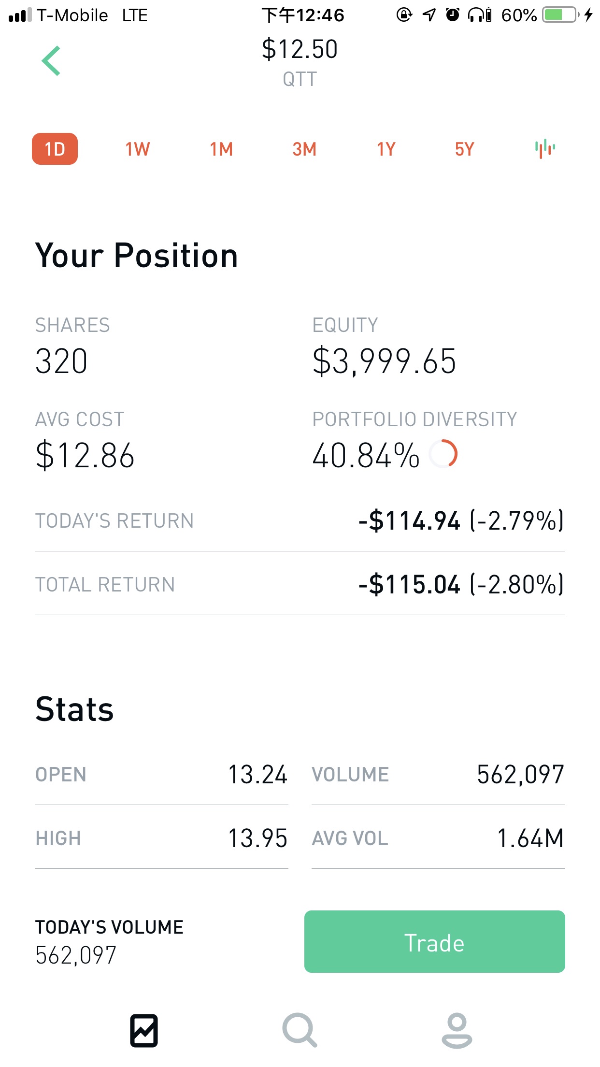
Task: Open the portfolio home tab icon
Action: click(144, 1030)
